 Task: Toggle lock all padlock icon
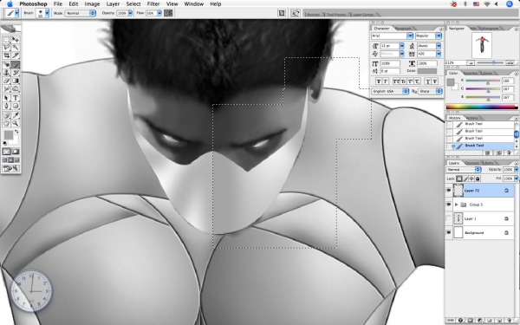478,179
